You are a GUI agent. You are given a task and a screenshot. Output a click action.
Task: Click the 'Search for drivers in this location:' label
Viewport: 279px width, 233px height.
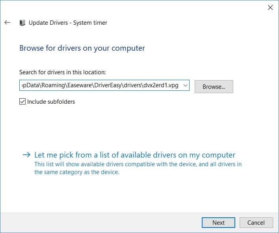(x=62, y=72)
